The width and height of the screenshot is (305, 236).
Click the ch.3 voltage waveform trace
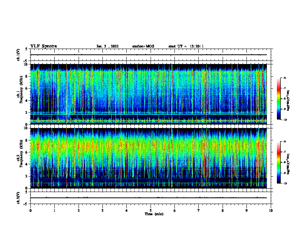[x=149, y=198]
